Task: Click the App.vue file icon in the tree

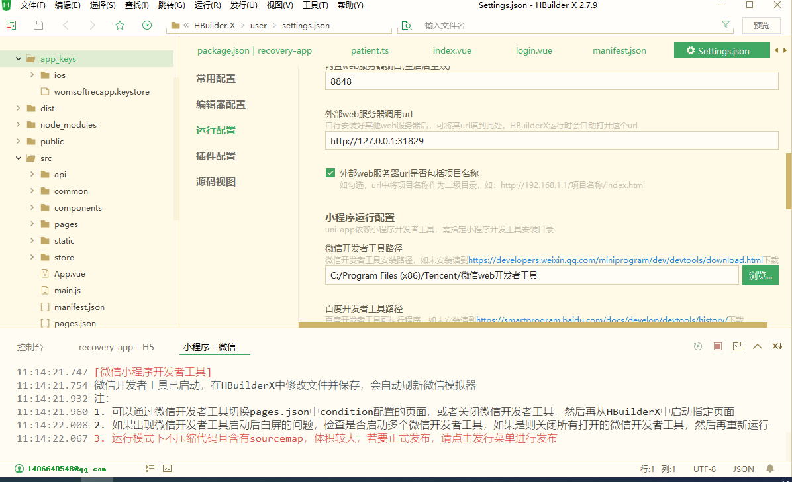Action: pos(45,274)
